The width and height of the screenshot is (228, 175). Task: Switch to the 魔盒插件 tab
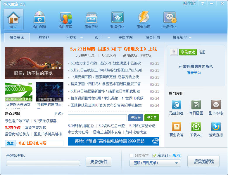click(x=180, y=38)
